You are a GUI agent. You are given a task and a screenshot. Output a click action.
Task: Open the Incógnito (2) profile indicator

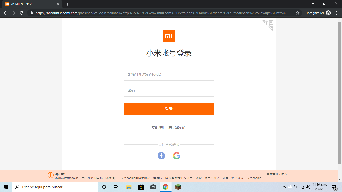pos(319,13)
